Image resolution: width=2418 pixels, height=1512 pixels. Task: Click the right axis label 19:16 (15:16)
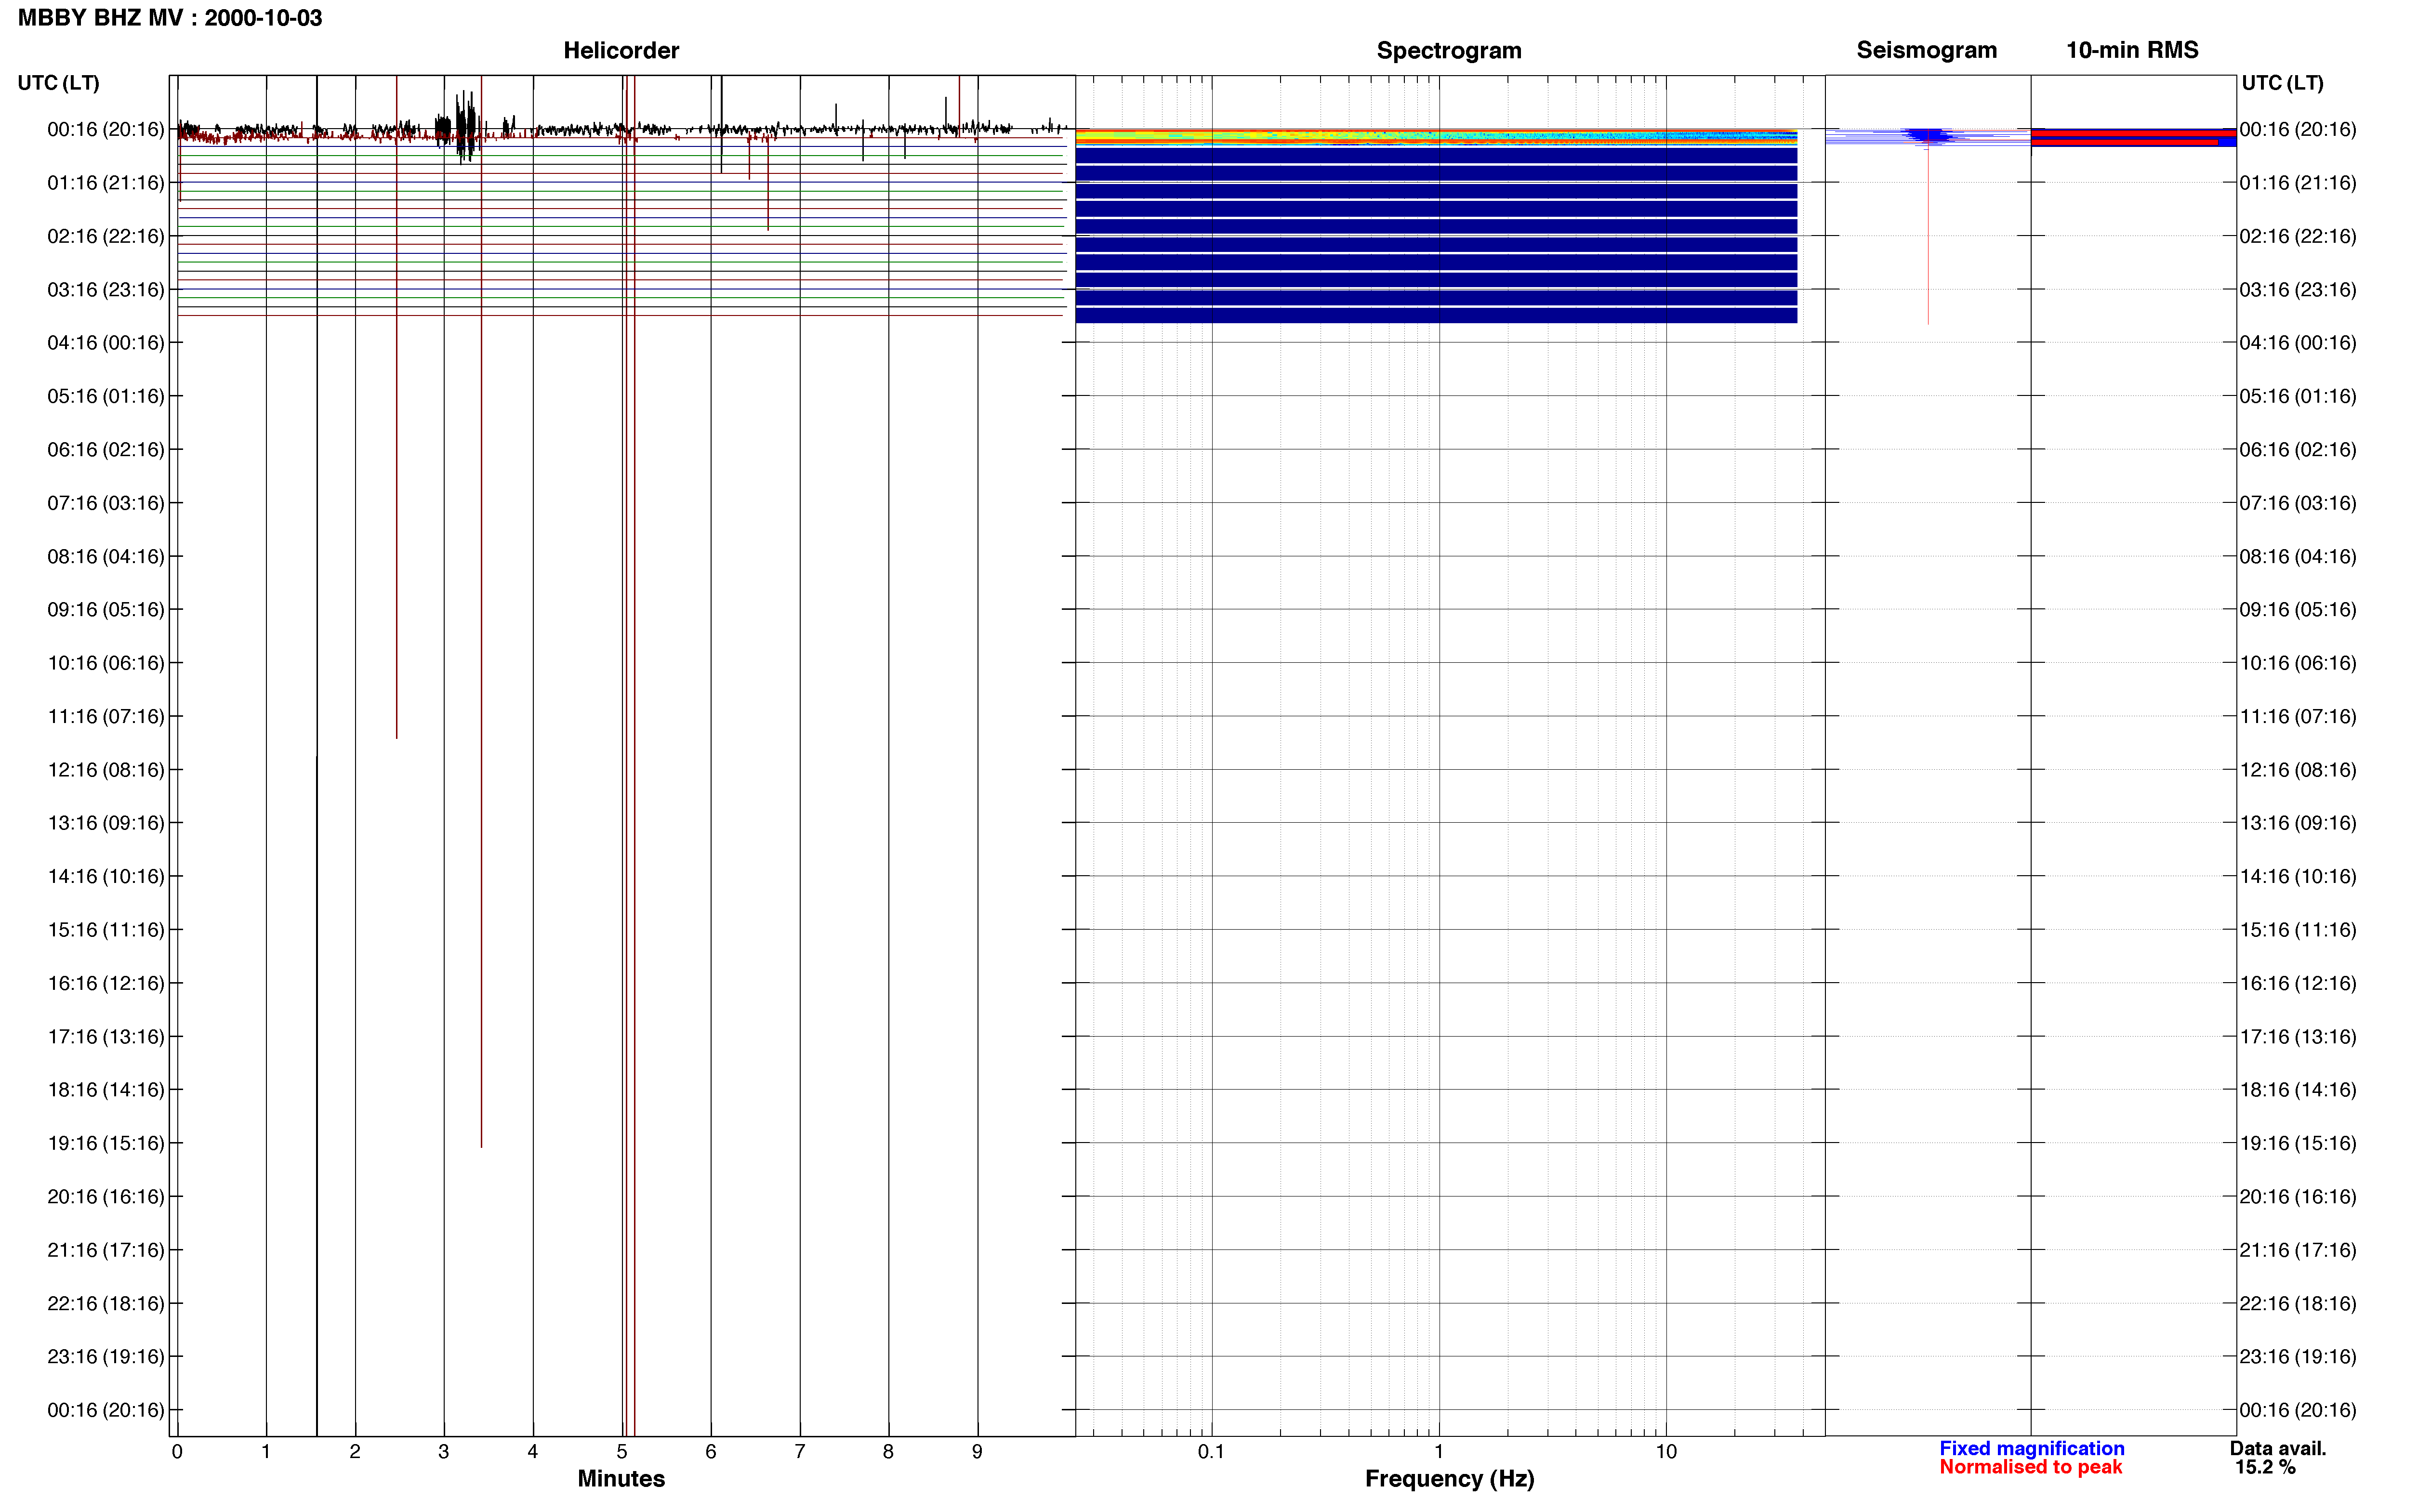point(2298,1143)
